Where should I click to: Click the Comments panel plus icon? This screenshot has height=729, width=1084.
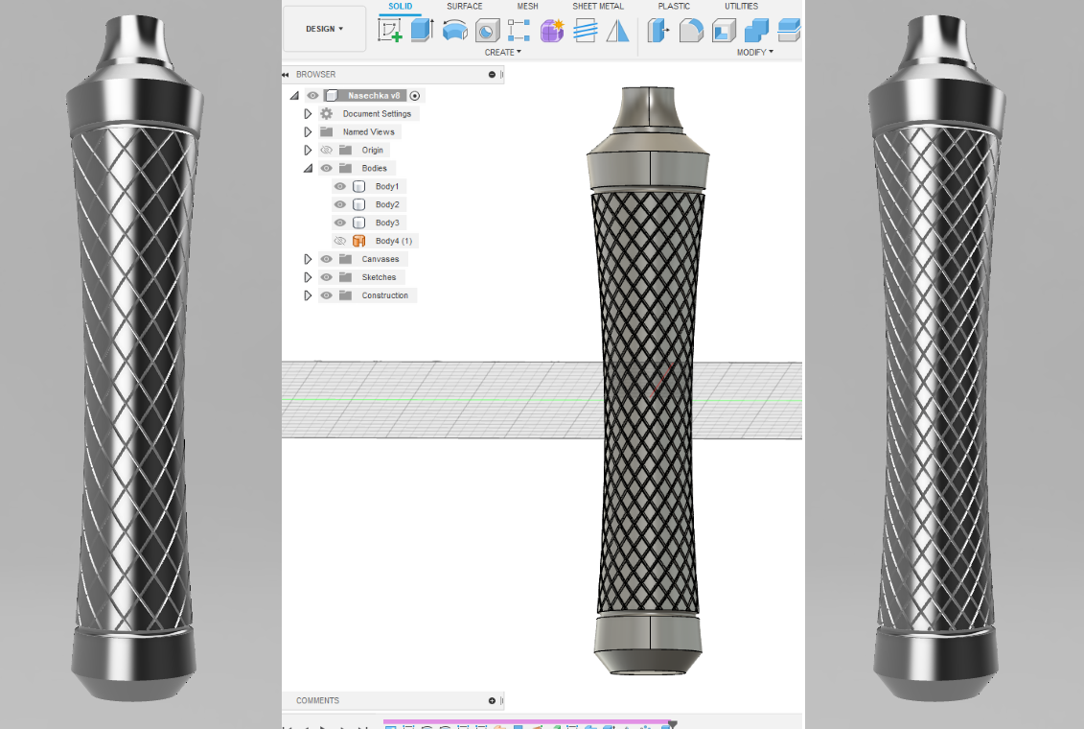pos(493,700)
